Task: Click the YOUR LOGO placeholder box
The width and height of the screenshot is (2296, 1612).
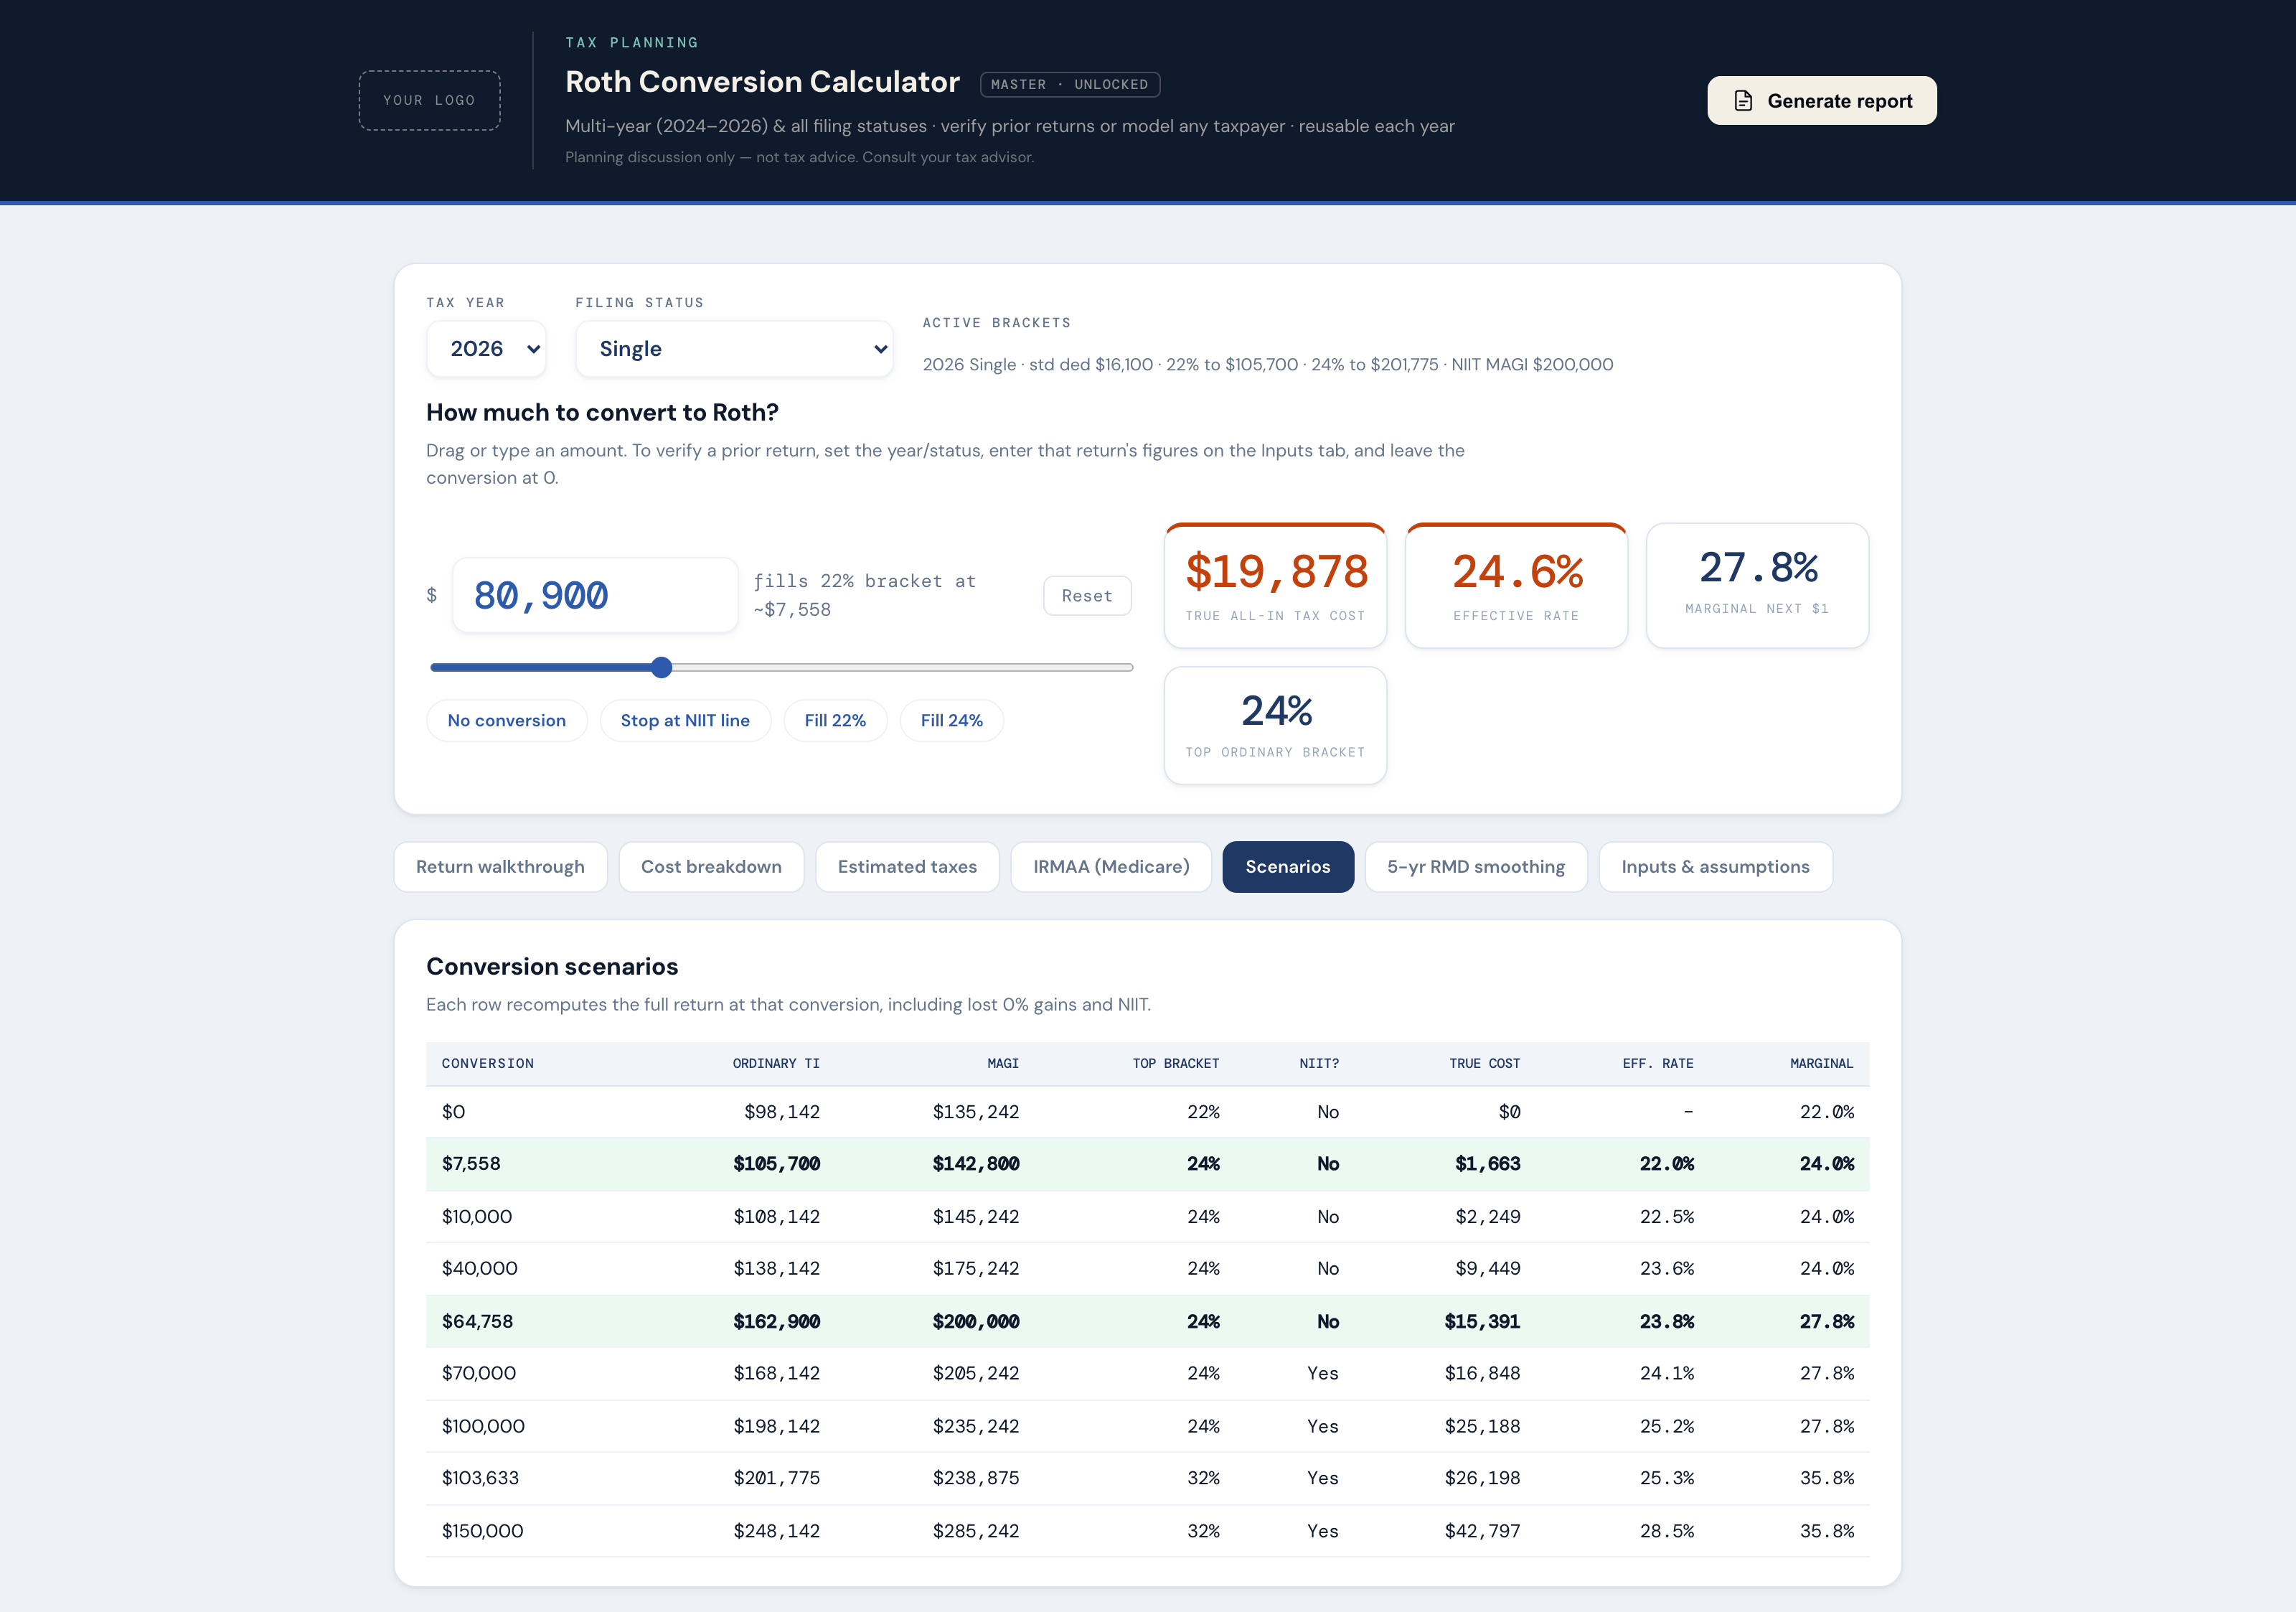Action: 430,100
